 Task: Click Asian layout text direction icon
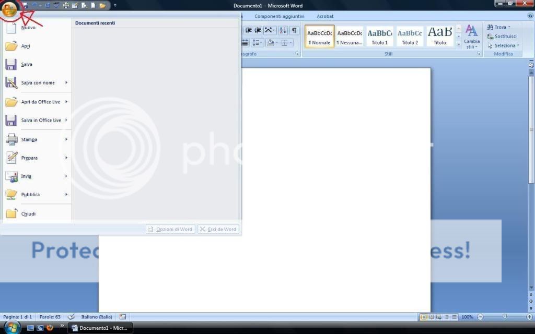[270, 30]
